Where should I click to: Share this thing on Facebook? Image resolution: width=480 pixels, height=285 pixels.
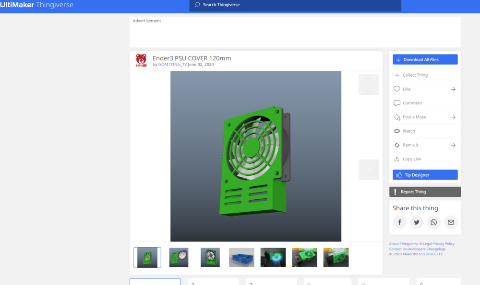coord(399,222)
